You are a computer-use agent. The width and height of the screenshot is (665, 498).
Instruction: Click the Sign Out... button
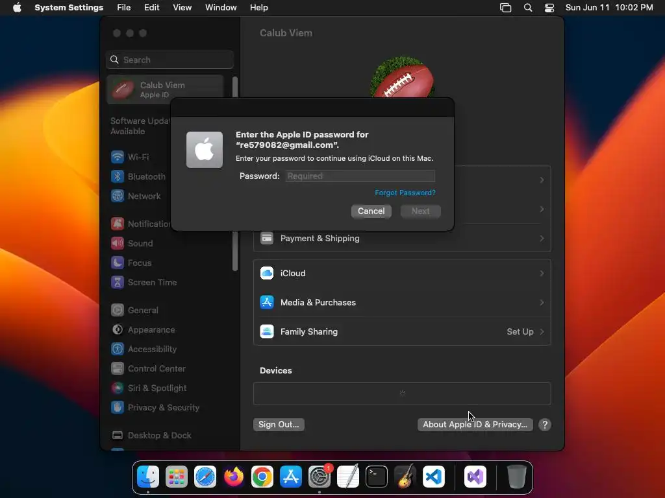[x=279, y=424]
